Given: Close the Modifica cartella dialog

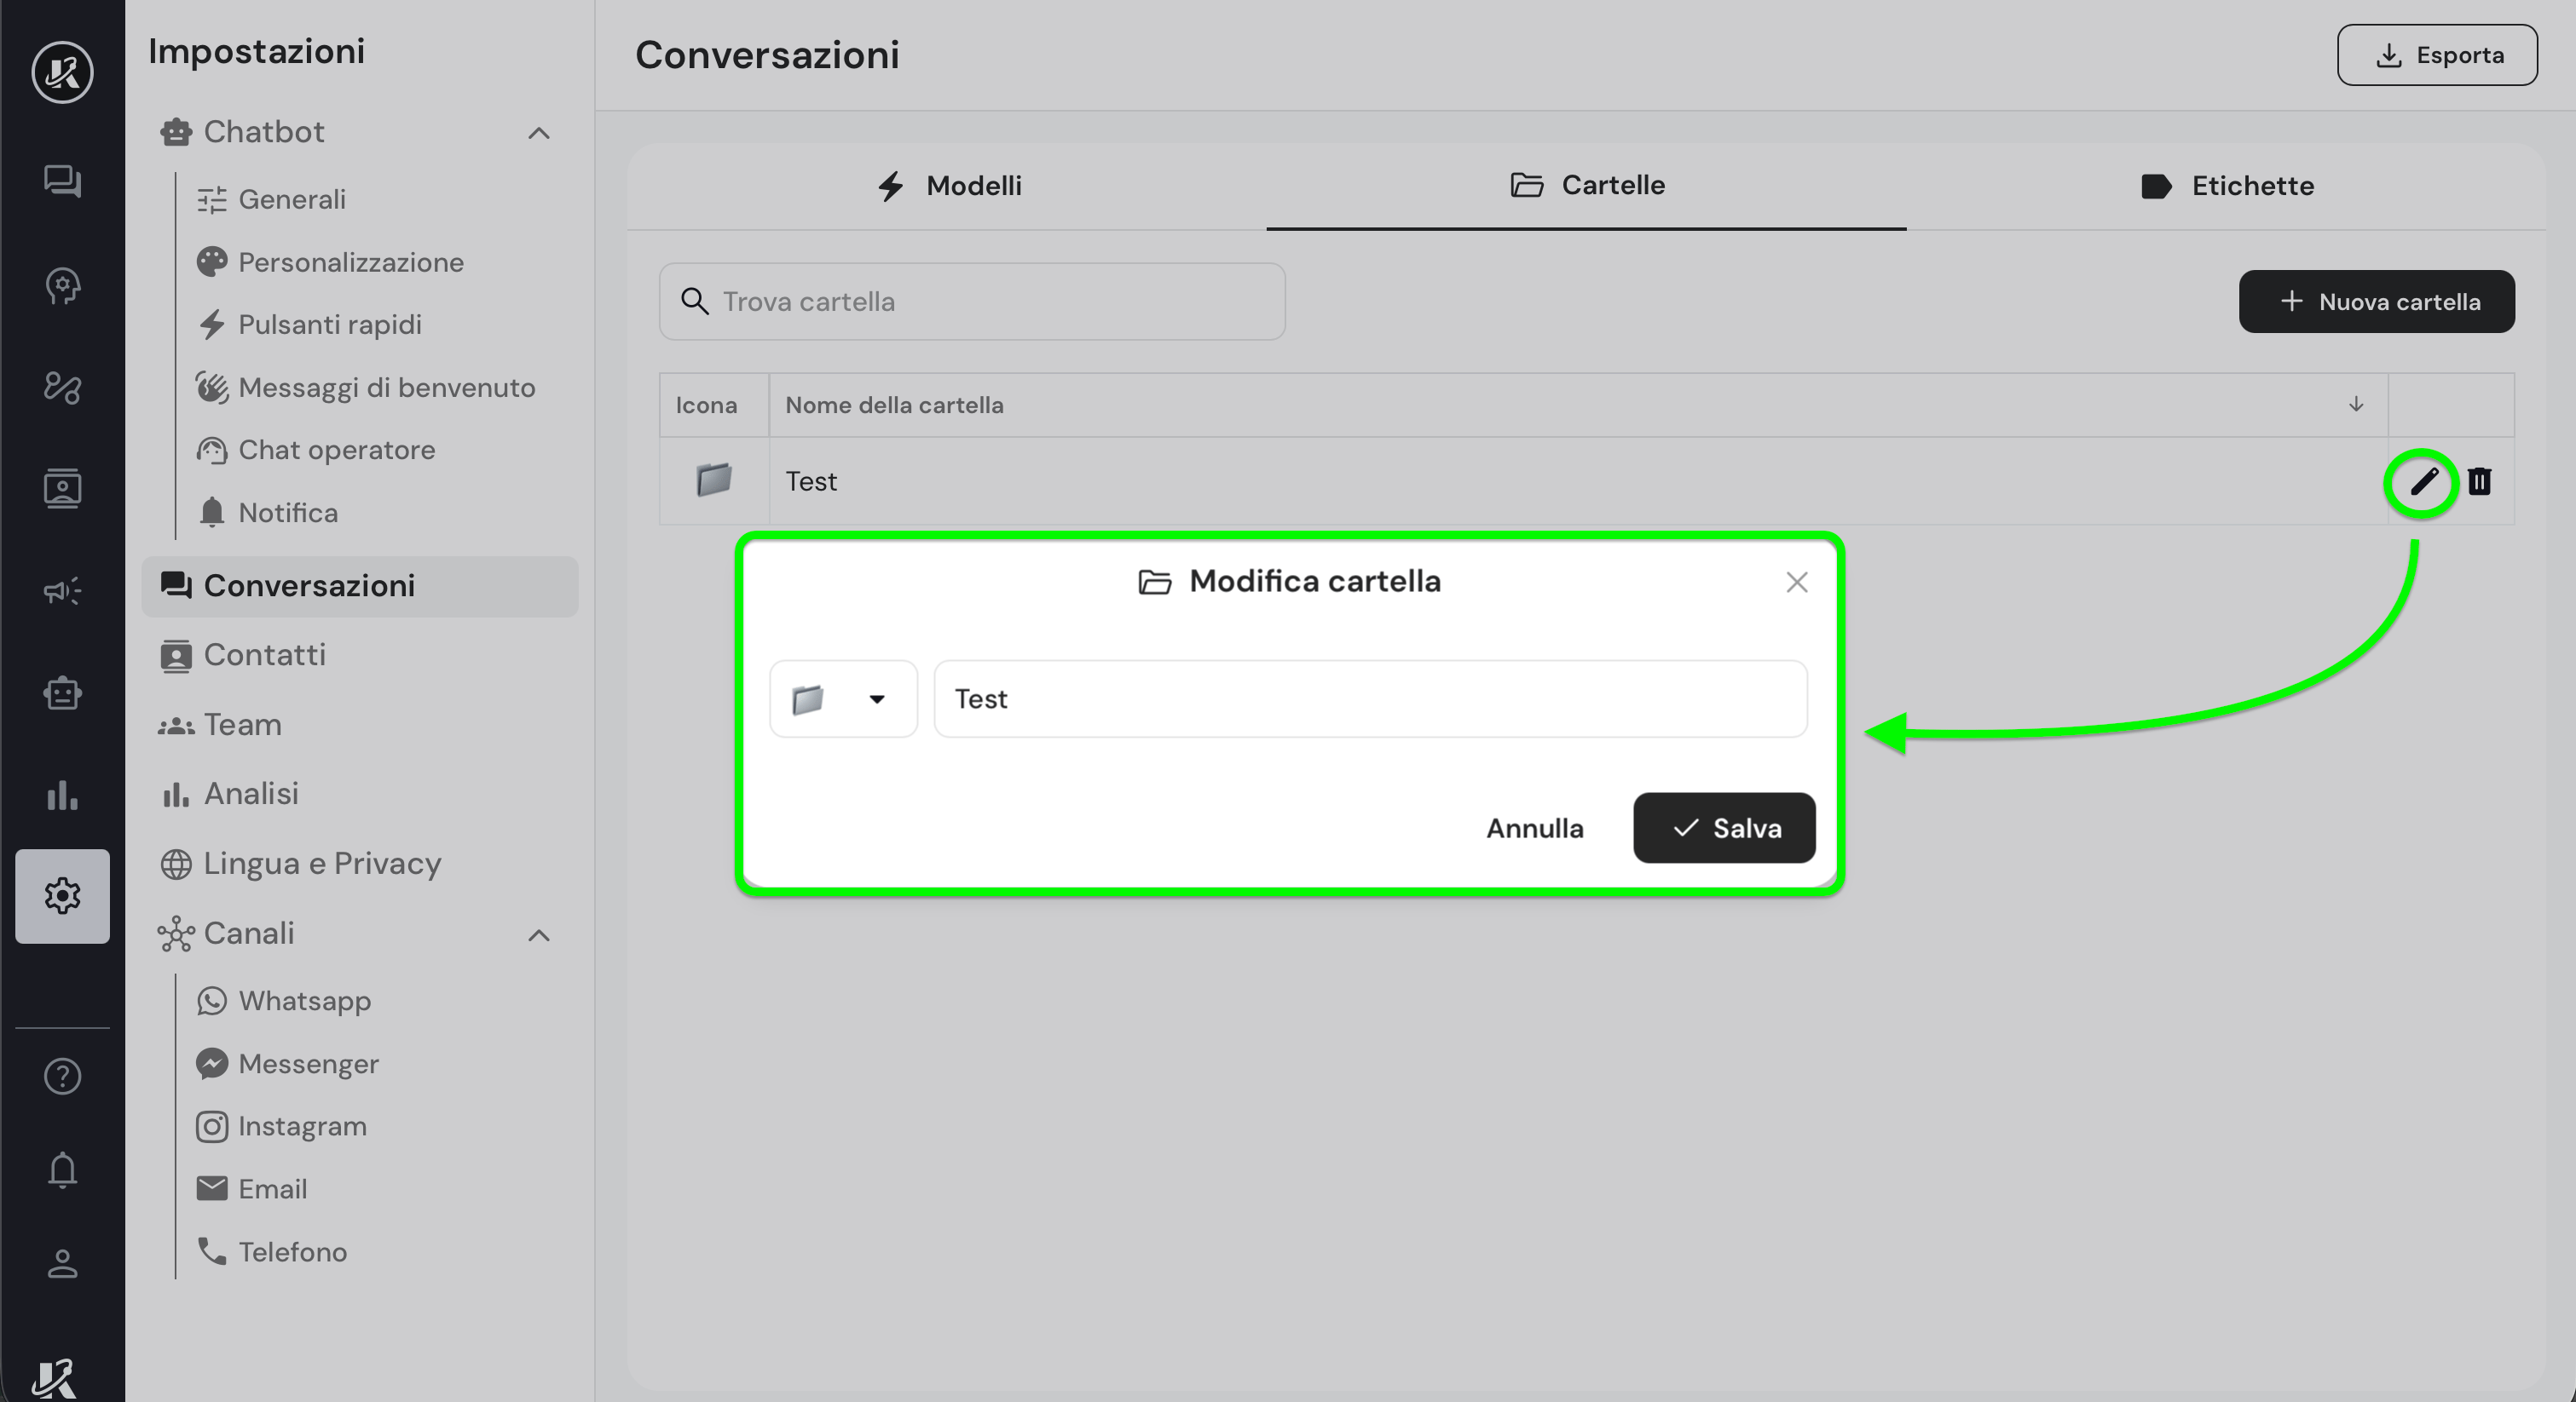Looking at the screenshot, I should (1796, 583).
